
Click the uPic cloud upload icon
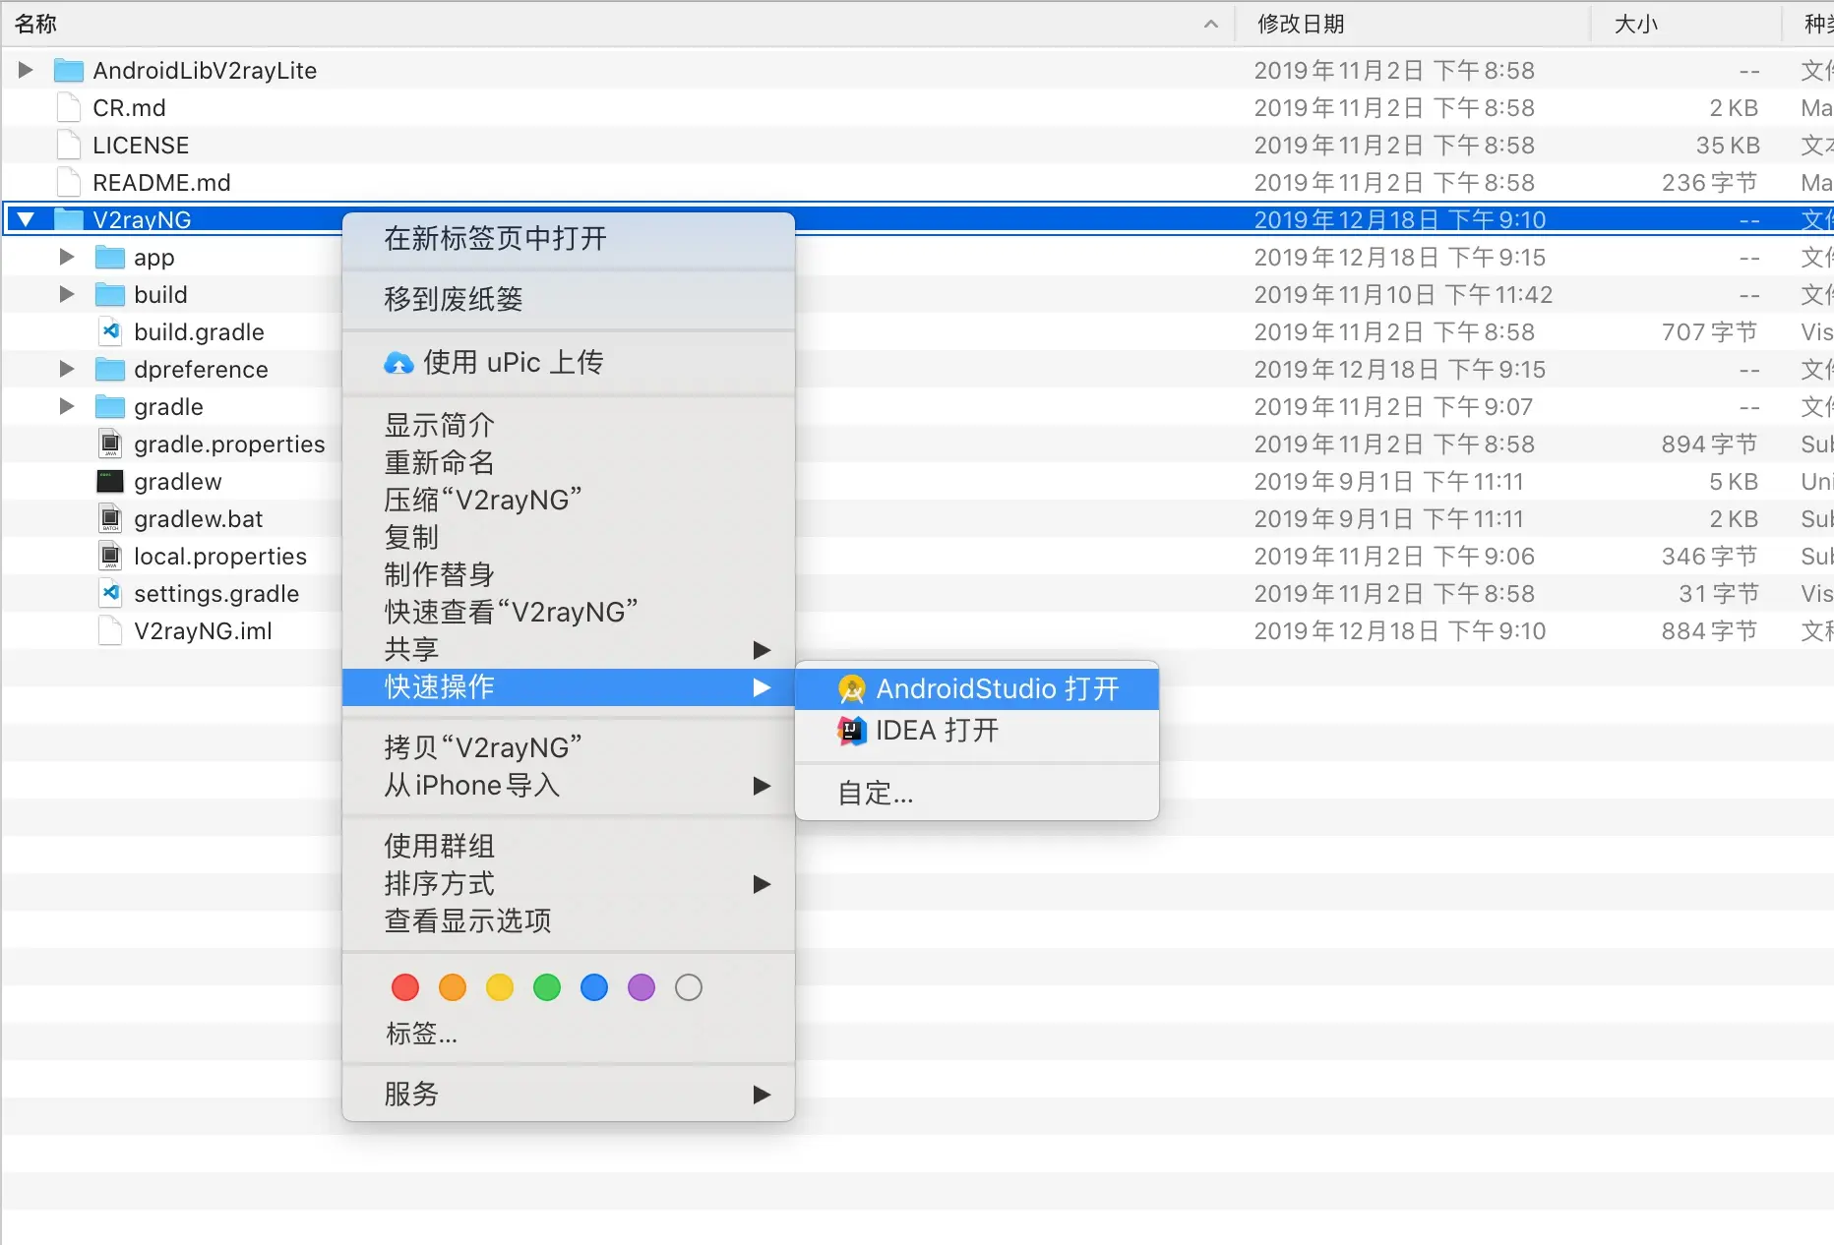[398, 364]
